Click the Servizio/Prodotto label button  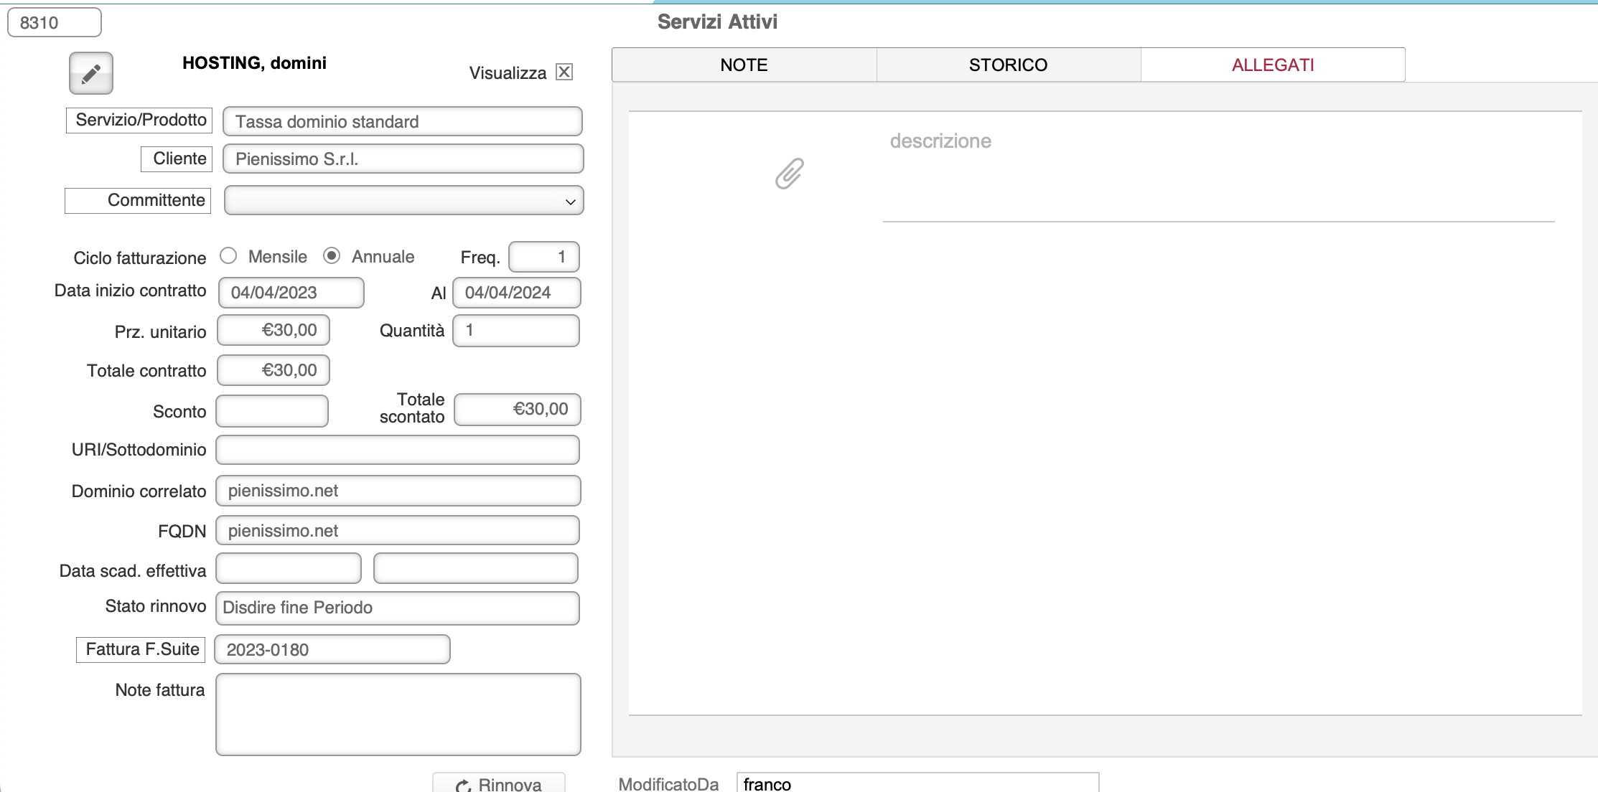click(x=140, y=120)
